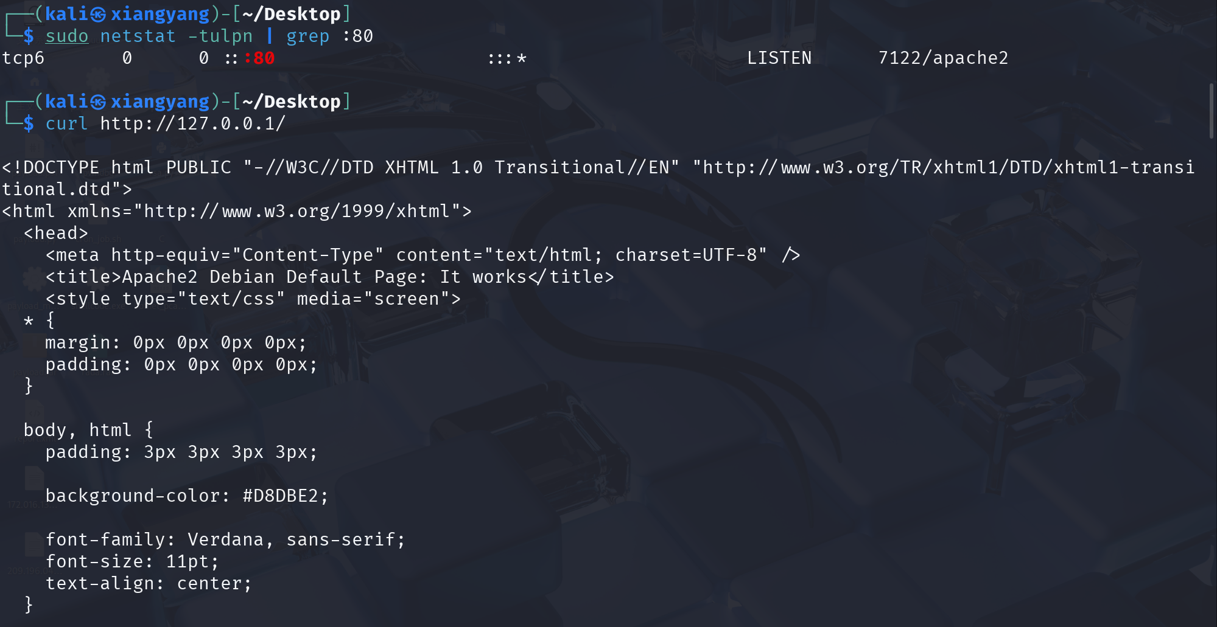Click the http://127.0.0.1/ address in curl command

(x=192, y=123)
